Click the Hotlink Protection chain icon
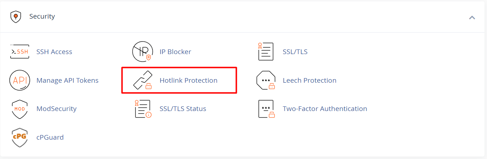487x159 pixels. [x=142, y=80]
